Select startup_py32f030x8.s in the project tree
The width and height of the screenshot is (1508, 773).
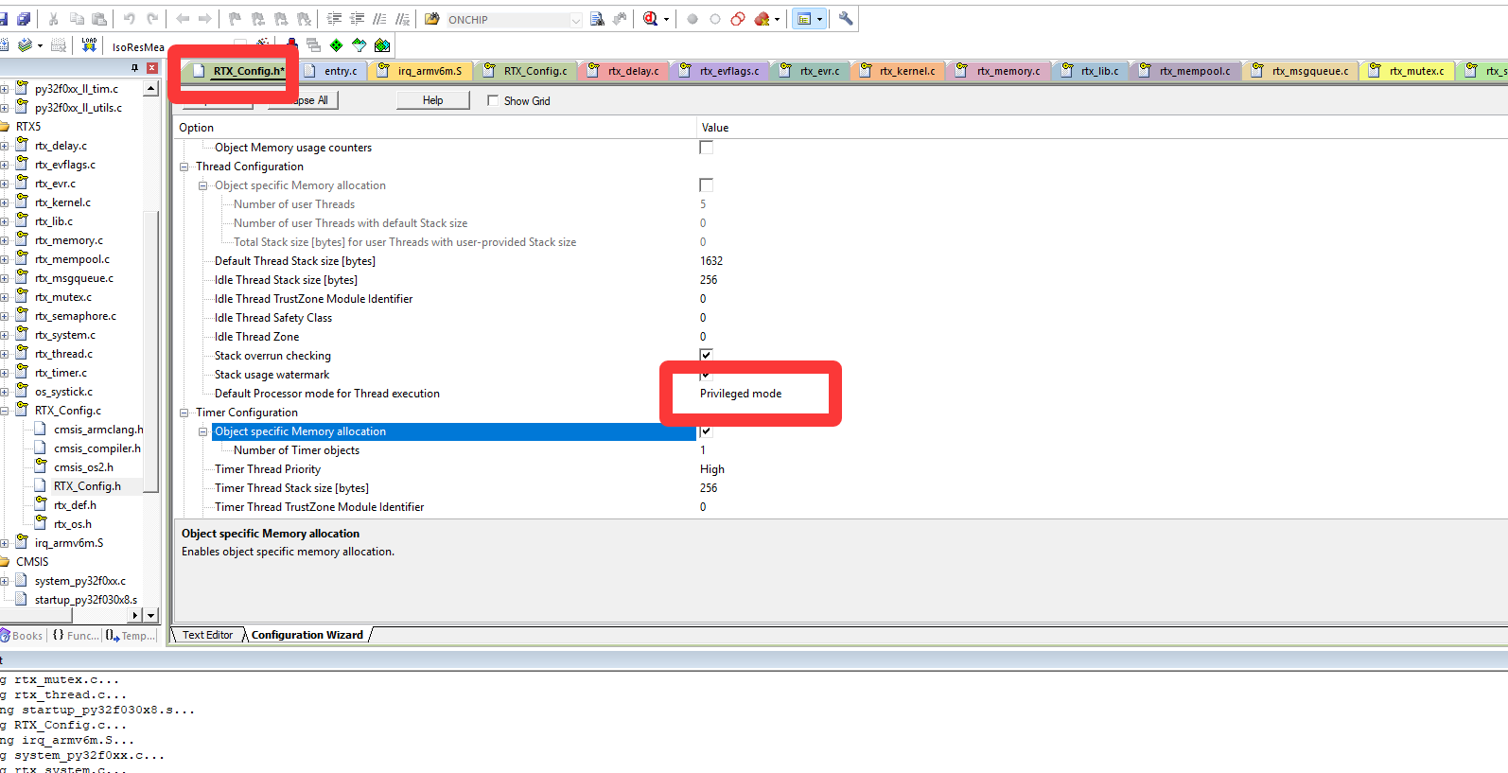(x=85, y=600)
